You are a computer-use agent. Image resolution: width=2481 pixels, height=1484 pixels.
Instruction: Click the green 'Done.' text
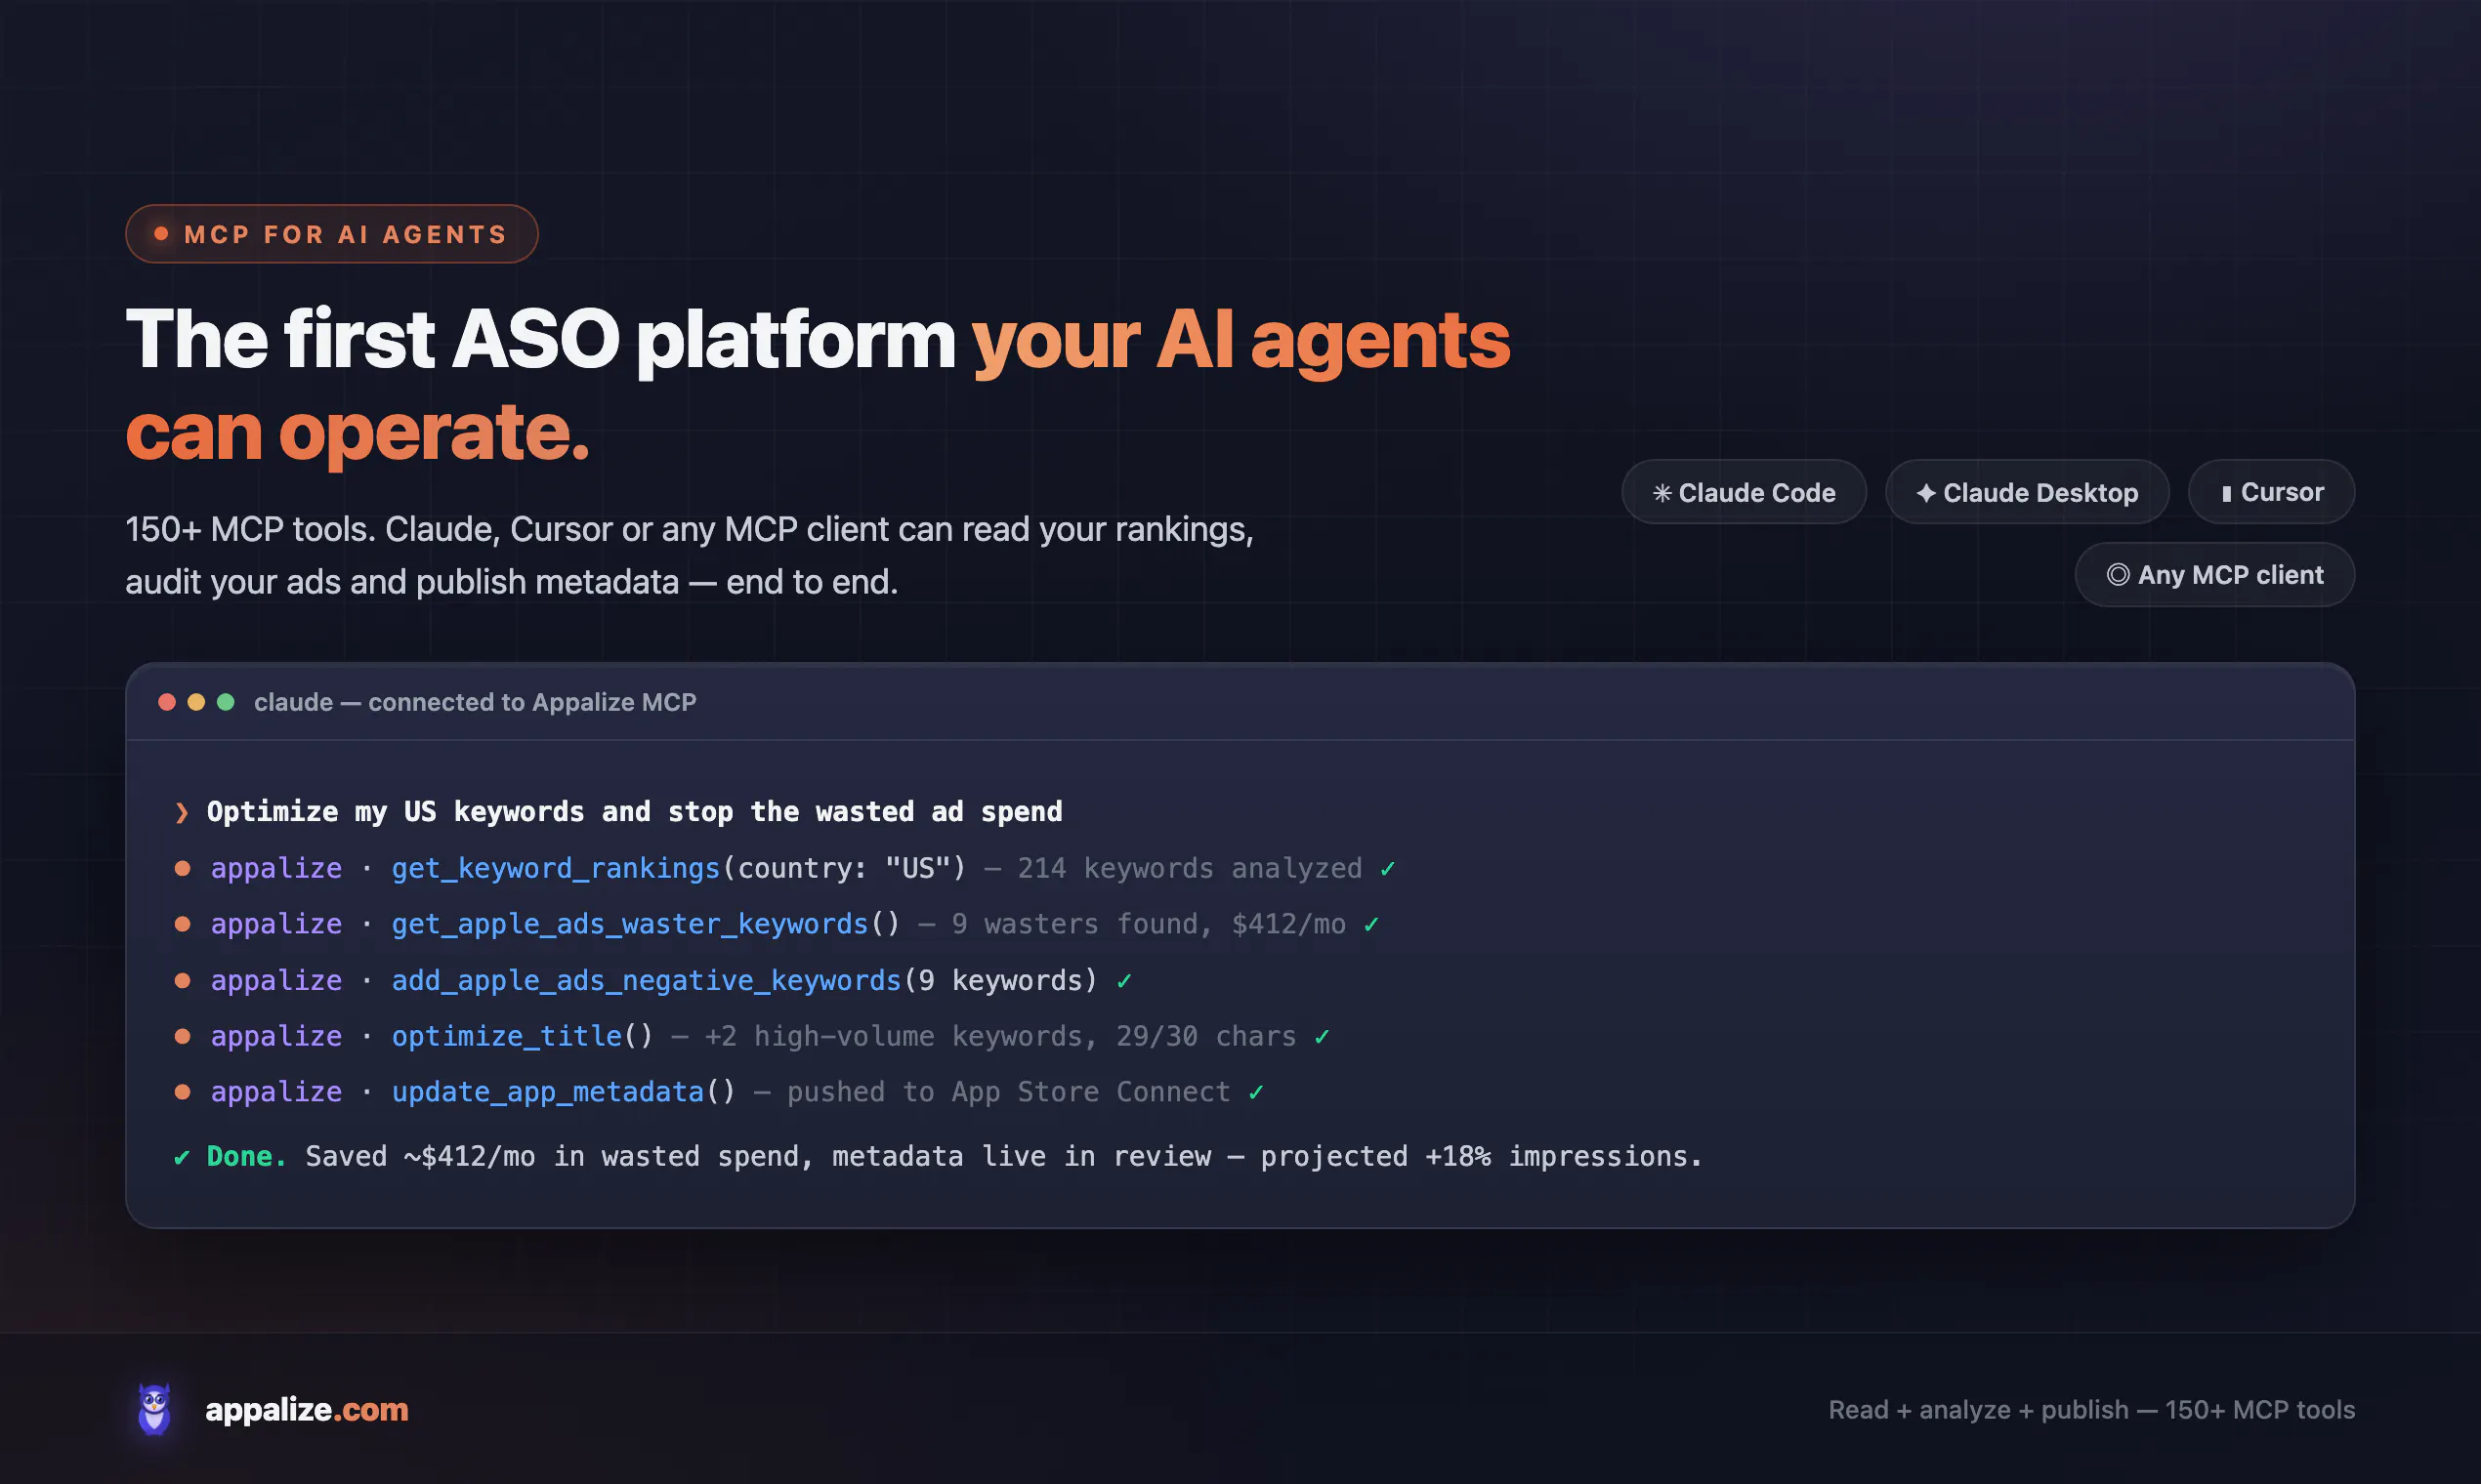tap(246, 1157)
